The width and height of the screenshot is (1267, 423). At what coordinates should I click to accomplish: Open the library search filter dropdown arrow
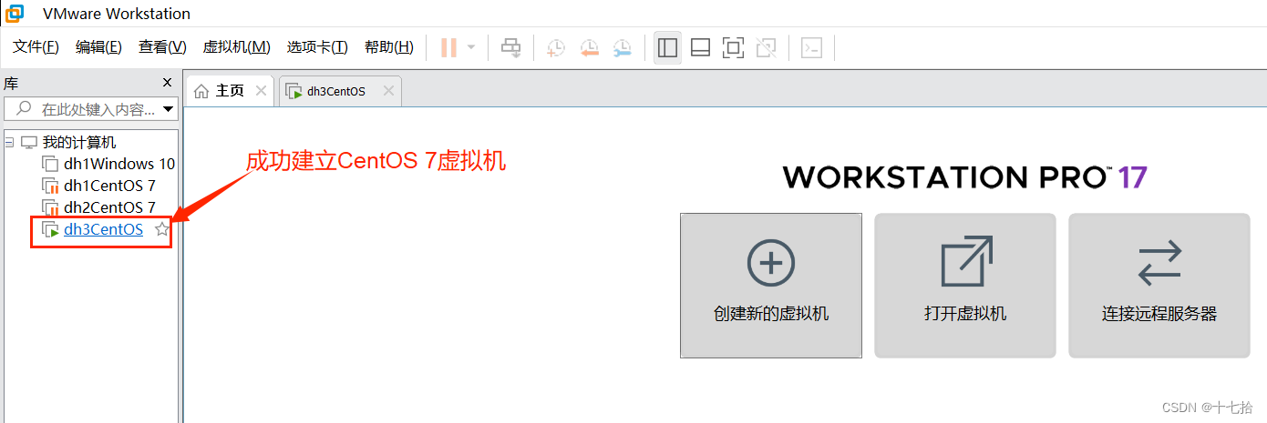pos(169,110)
